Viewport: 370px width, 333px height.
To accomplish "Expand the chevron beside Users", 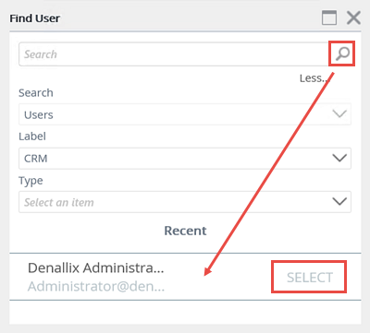I will point(339,114).
